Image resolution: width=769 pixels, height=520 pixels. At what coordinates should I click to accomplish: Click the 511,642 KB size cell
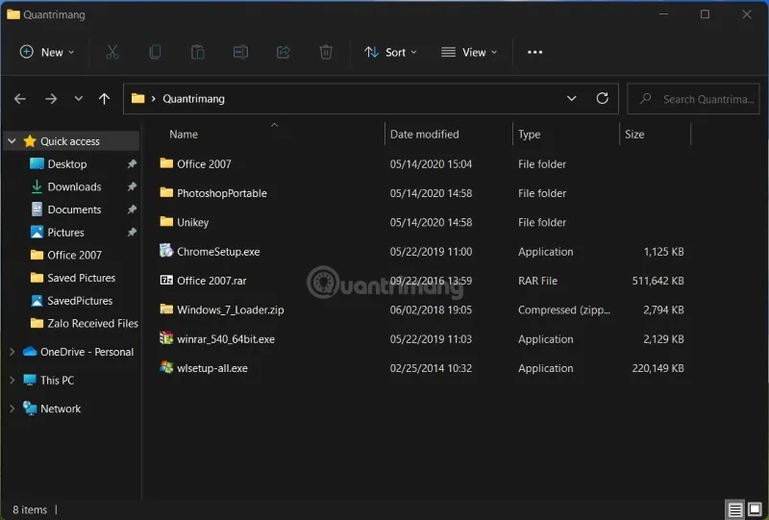click(x=657, y=281)
